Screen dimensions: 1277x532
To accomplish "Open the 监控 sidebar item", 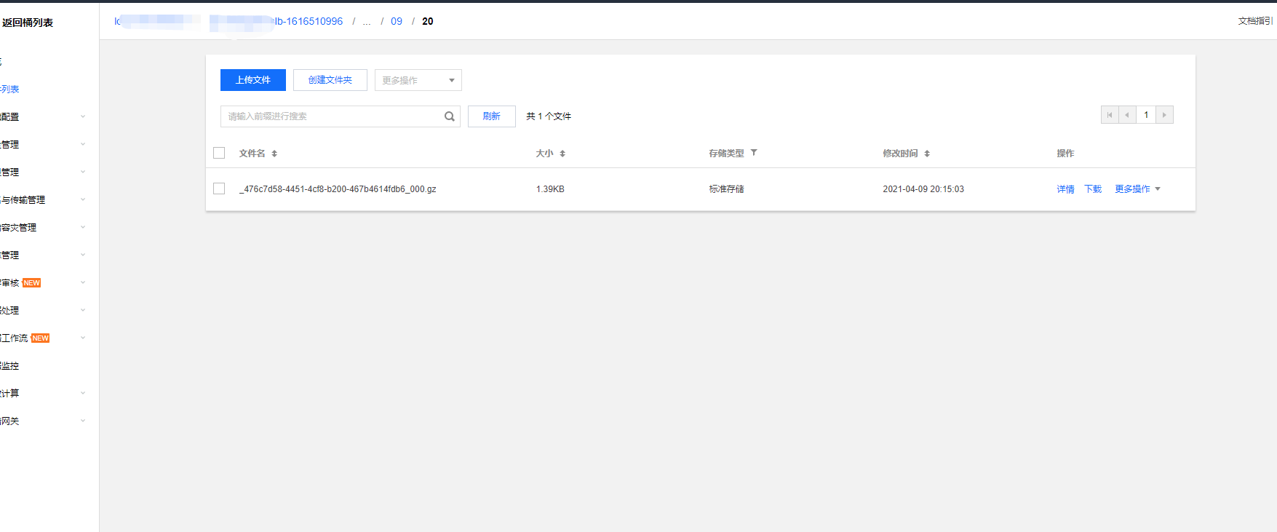I will click(10, 366).
